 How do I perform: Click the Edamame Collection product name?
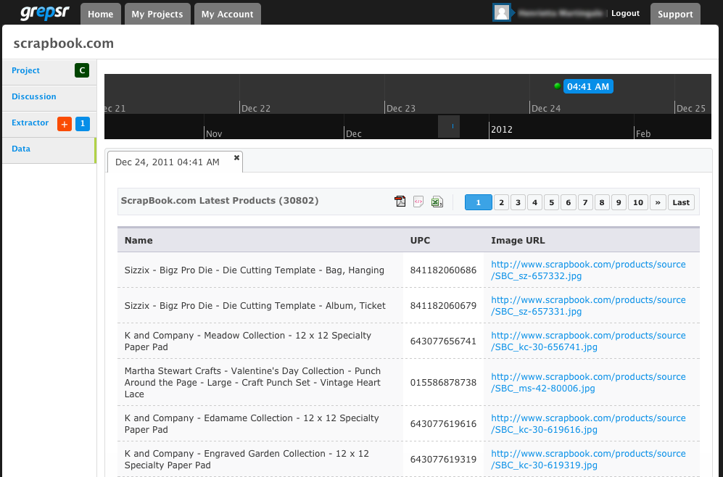[x=252, y=423]
